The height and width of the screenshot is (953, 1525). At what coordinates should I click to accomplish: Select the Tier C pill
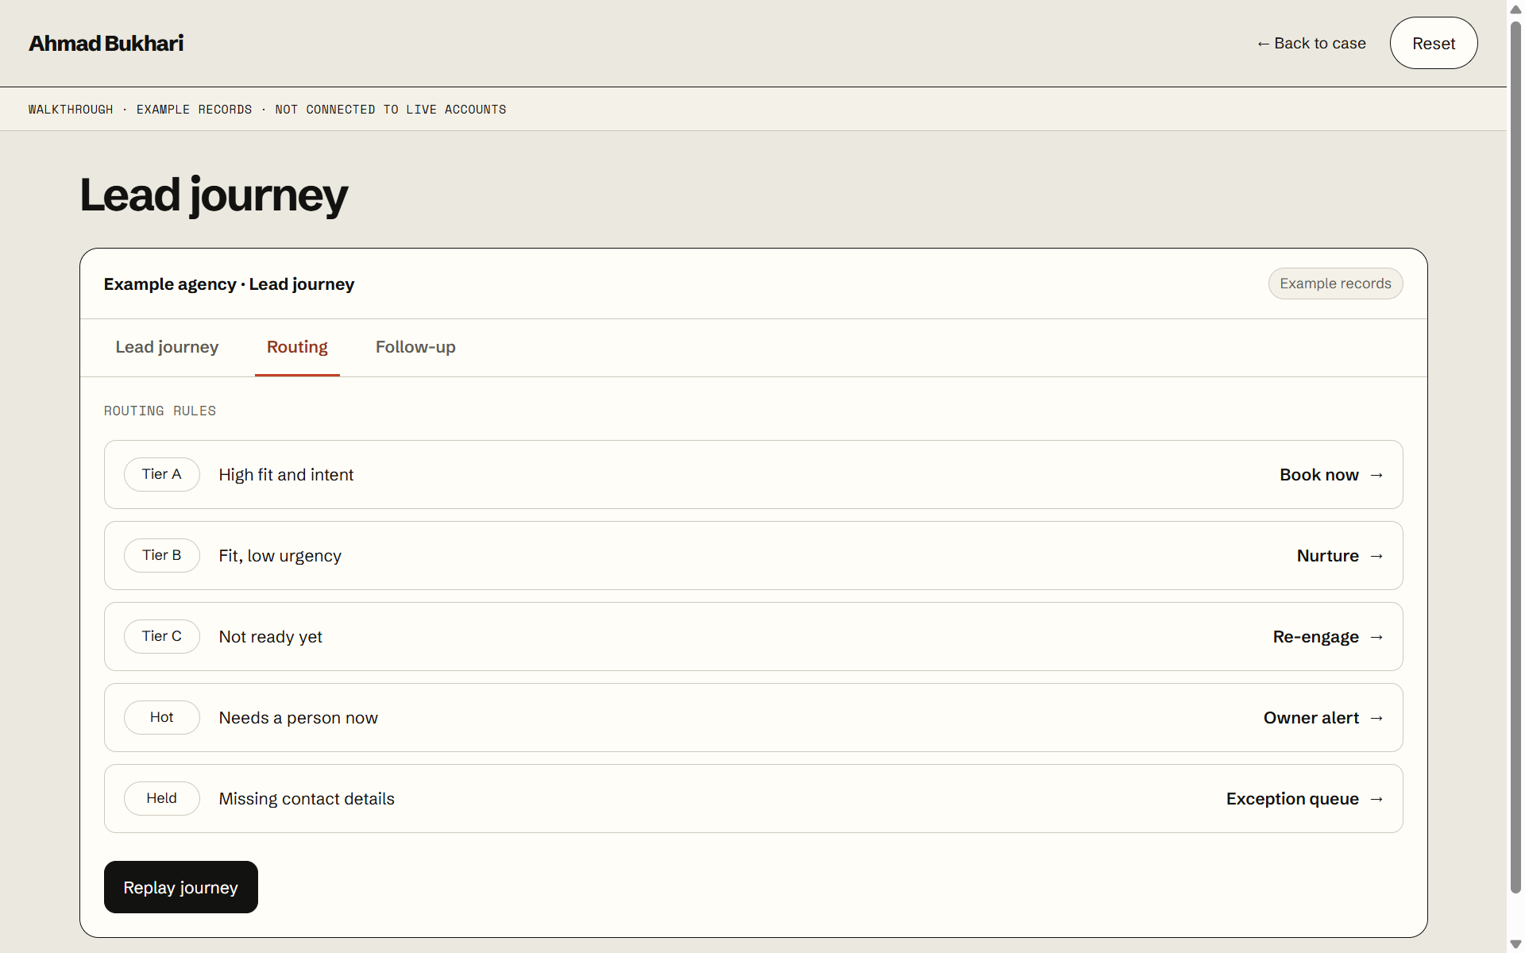pos(162,636)
